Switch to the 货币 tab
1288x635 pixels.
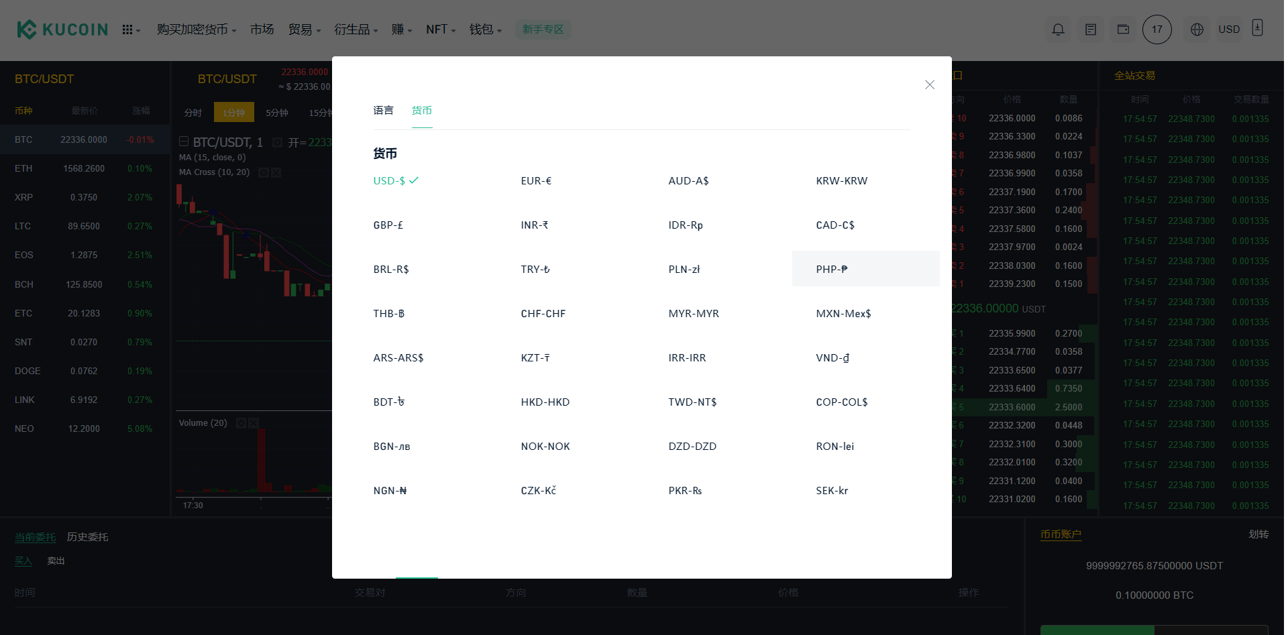[421, 111]
